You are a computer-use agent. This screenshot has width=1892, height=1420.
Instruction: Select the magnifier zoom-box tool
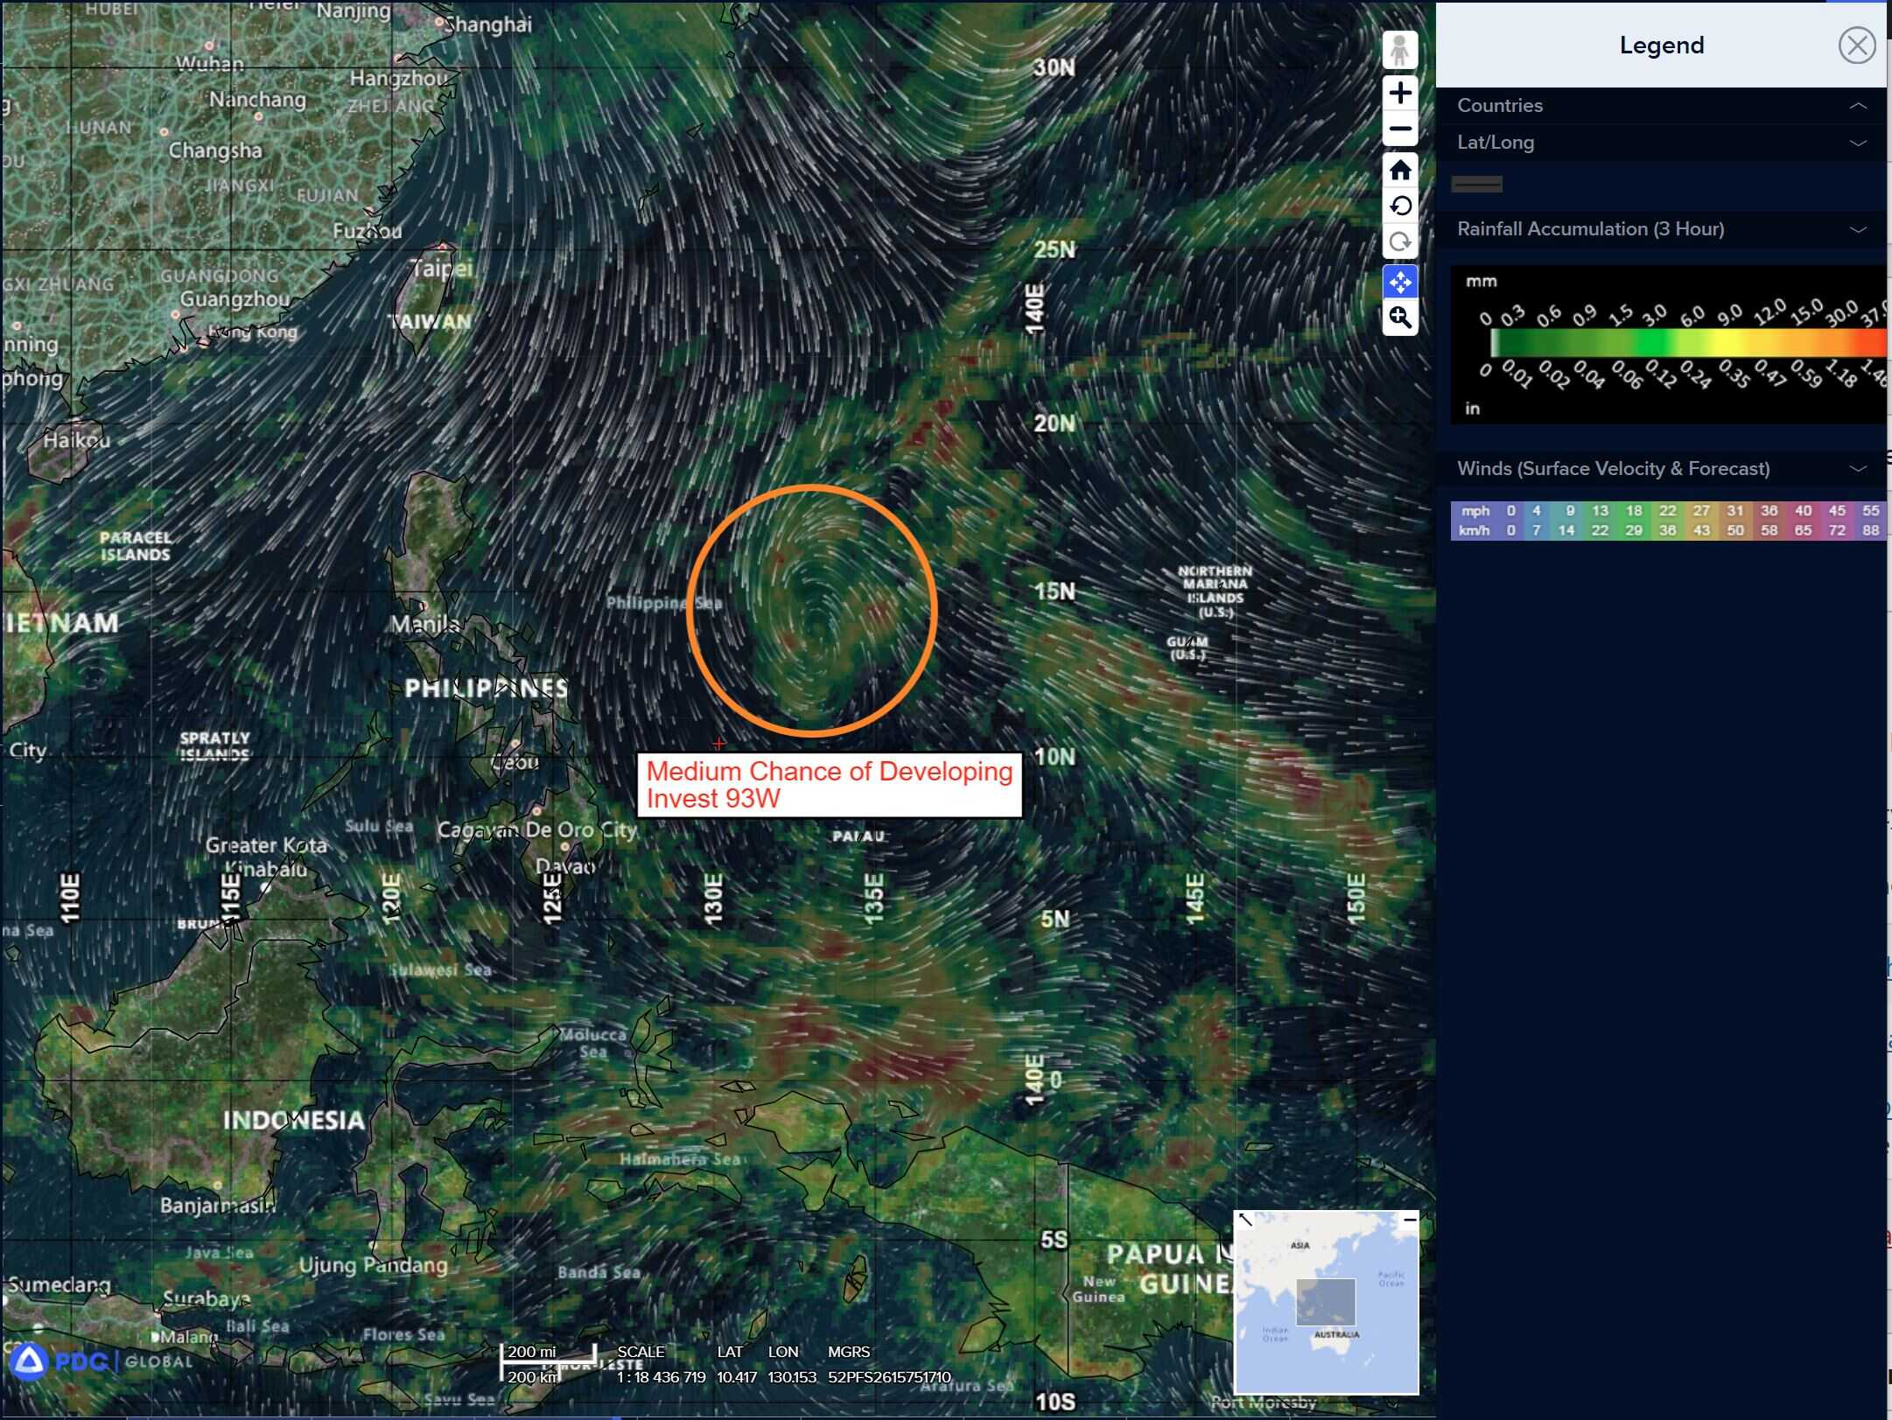pos(1399,318)
